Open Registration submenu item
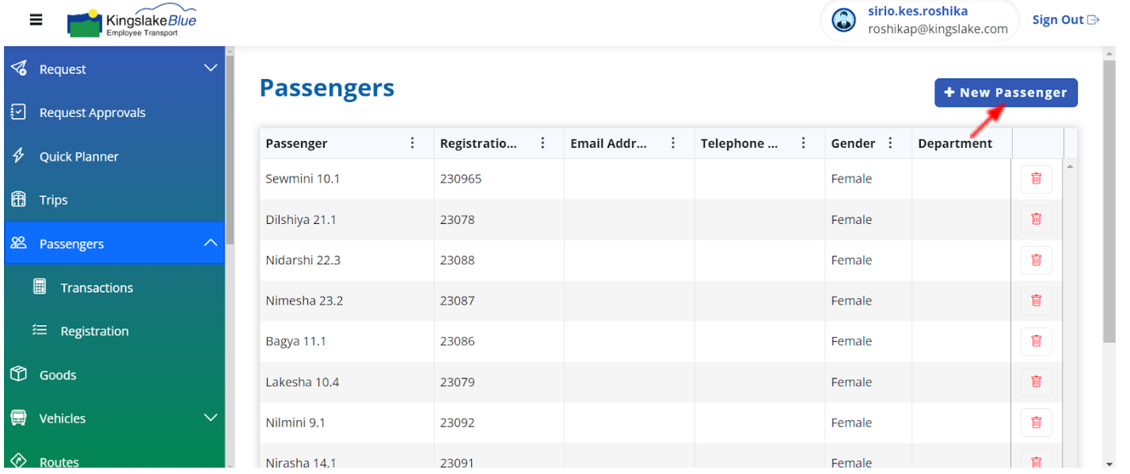 [115, 331]
